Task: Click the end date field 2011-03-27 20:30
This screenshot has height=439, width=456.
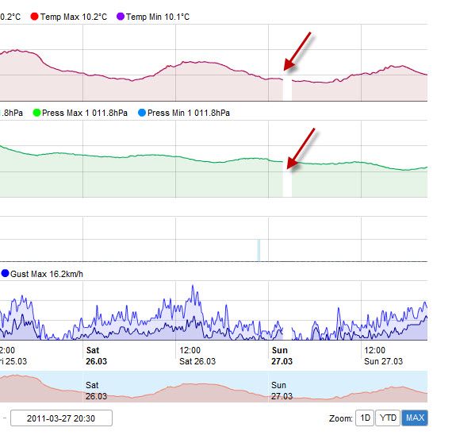Action: point(61,418)
